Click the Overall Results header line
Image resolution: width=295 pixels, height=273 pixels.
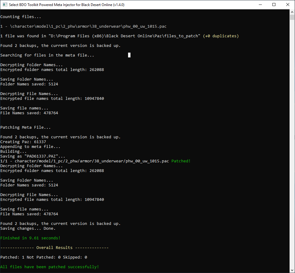[54, 247]
